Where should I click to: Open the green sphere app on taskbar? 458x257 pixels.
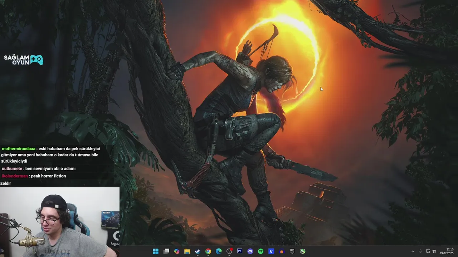pos(303,251)
